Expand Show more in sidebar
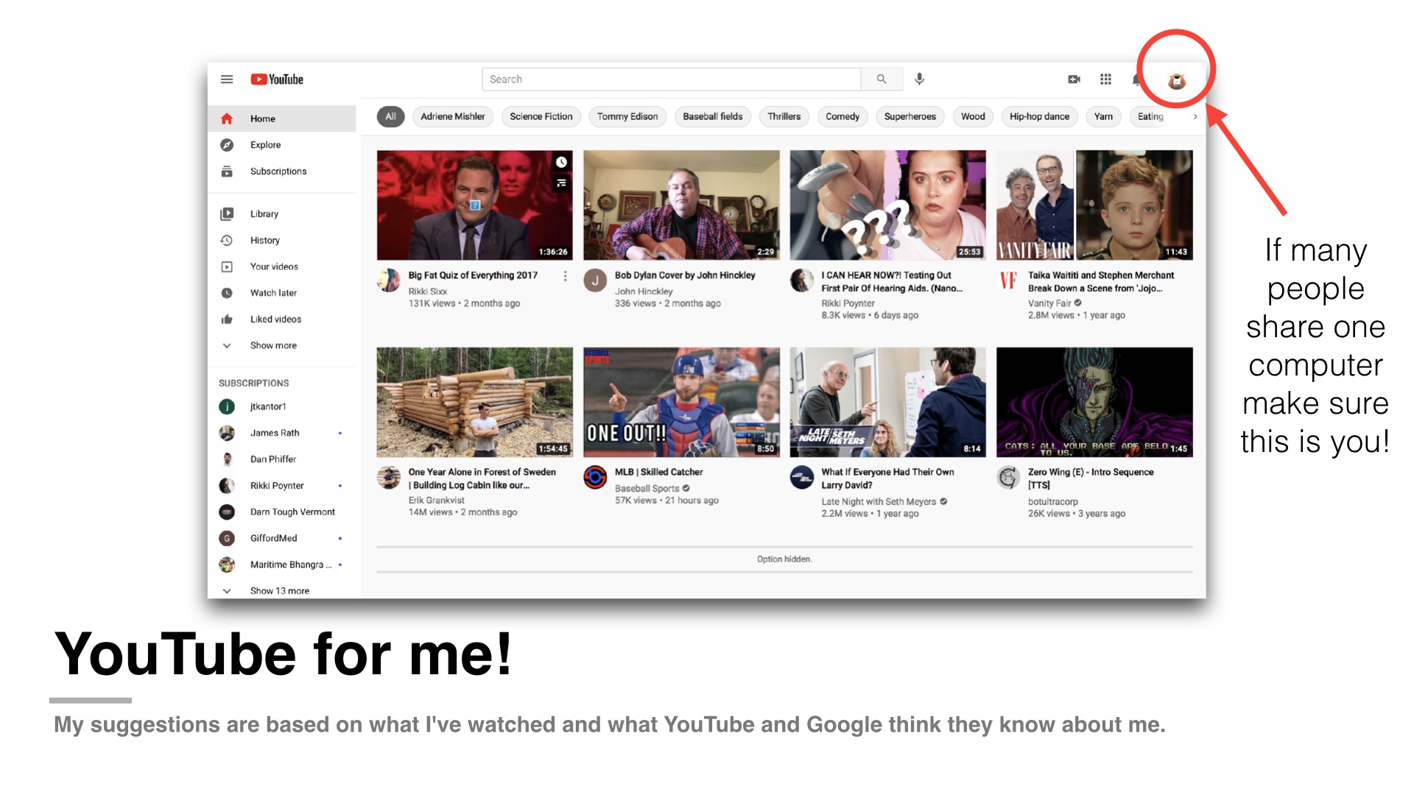 point(282,346)
